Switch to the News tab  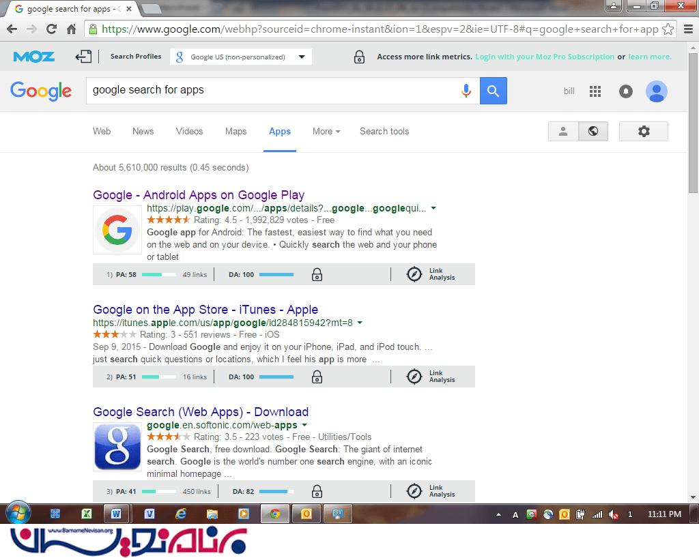pos(143,132)
